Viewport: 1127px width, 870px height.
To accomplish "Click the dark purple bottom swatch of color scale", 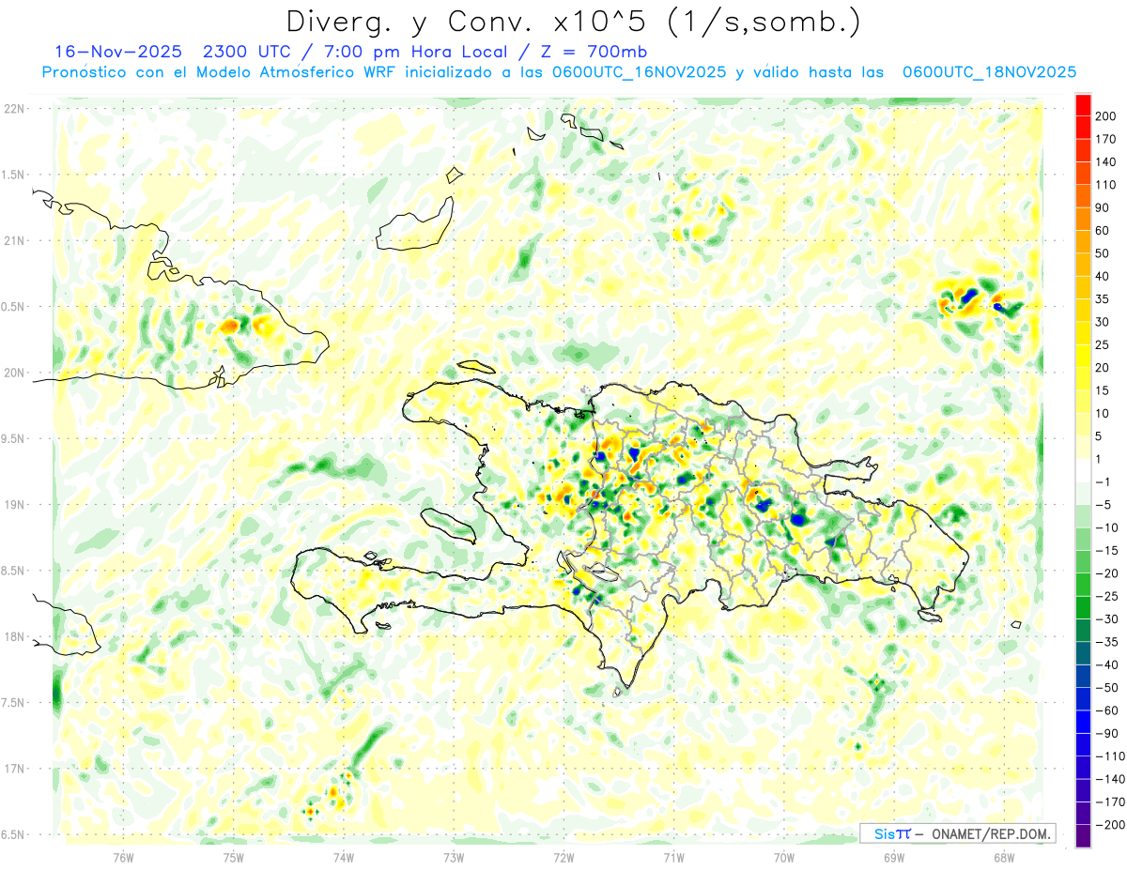I will (1084, 836).
